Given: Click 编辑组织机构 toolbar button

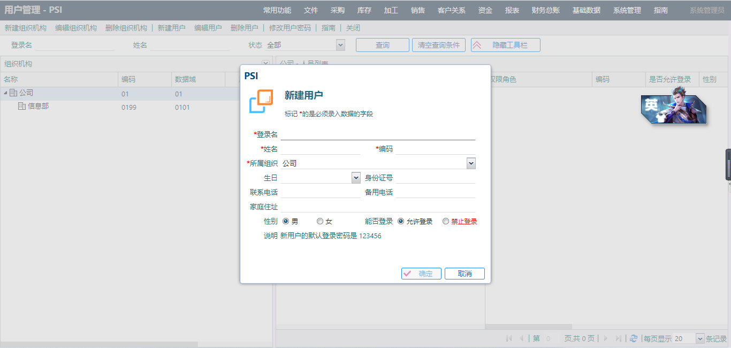Looking at the screenshot, I should point(76,28).
